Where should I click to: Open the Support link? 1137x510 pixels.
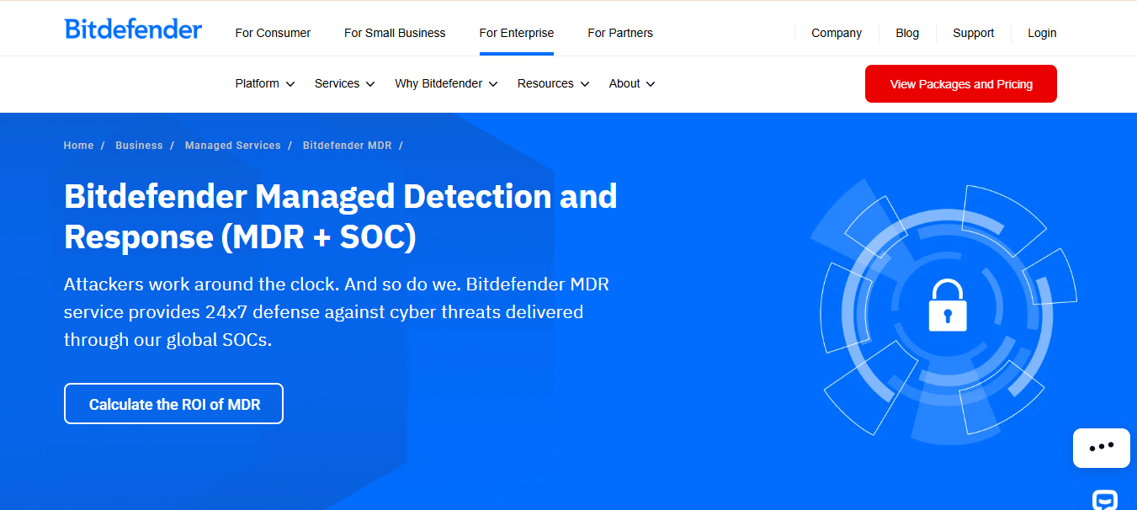click(x=973, y=33)
